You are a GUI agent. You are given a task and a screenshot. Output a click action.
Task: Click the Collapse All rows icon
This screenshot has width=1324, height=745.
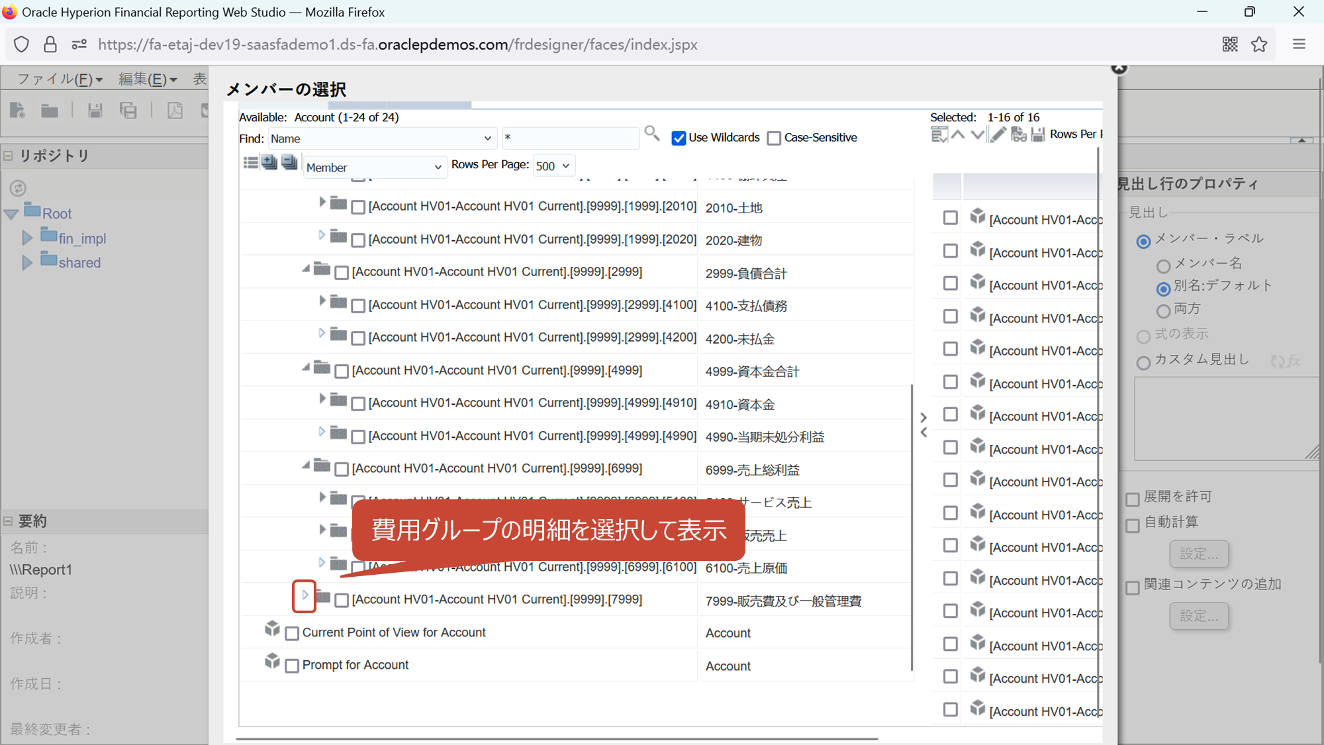tap(289, 162)
